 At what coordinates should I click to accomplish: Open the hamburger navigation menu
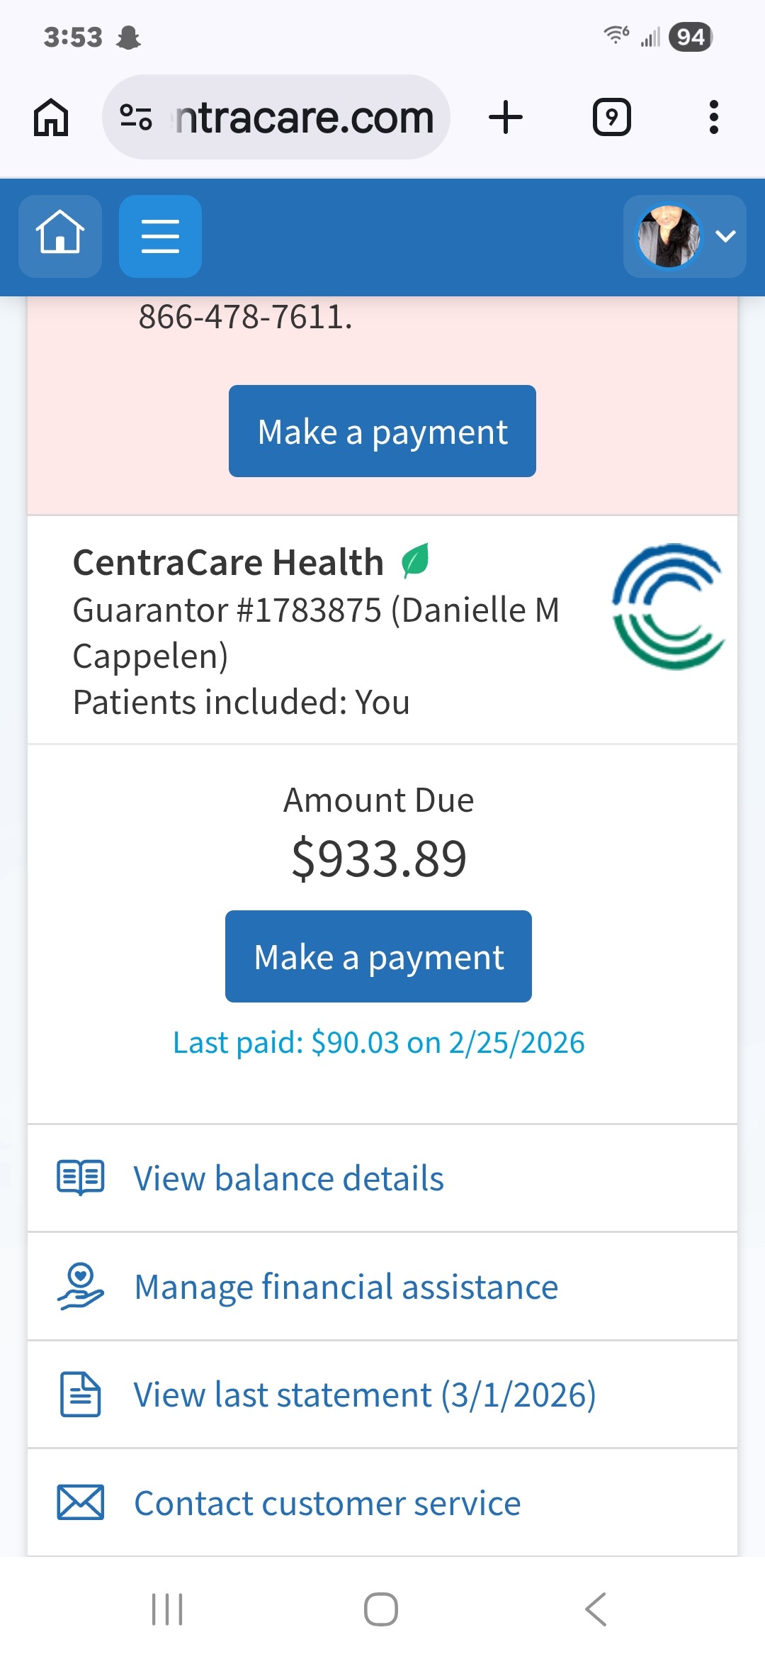click(160, 236)
